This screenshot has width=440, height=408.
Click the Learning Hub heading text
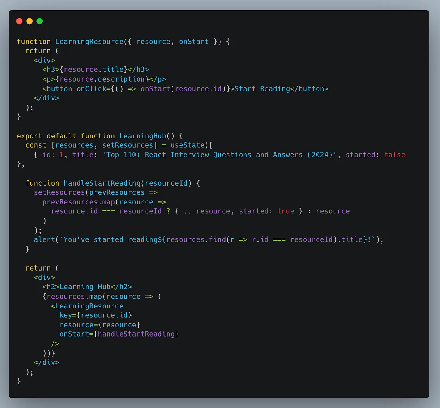(x=85, y=286)
